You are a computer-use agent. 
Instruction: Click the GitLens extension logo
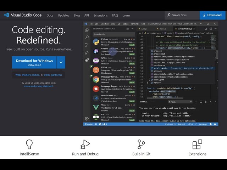pos(96,51)
